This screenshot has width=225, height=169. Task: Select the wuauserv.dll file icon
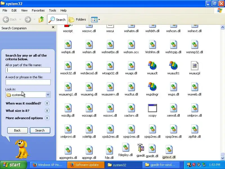110,87
